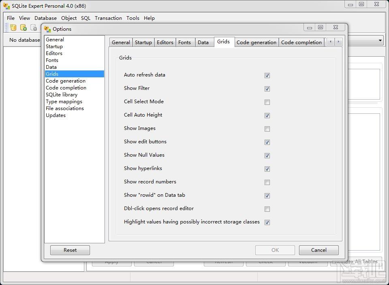Select Startup in the options list
The height and width of the screenshot is (285, 389).
tap(75, 47)
